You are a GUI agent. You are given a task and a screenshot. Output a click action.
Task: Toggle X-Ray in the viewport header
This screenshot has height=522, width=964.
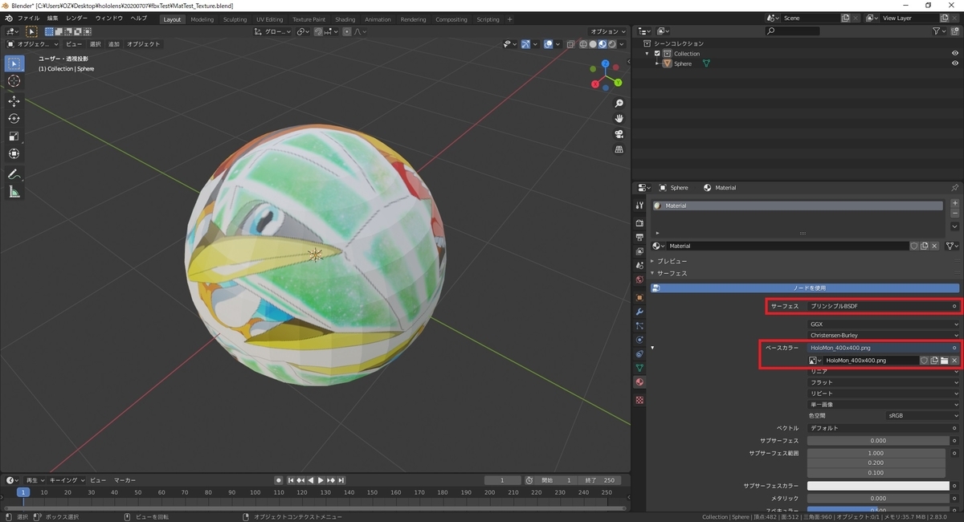(x=569, y=44)
